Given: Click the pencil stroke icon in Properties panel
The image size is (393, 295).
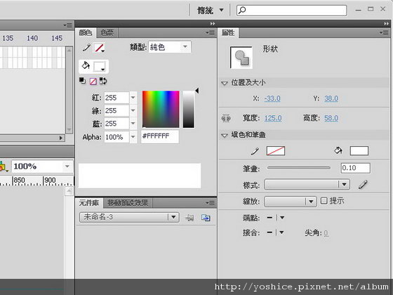Looking at the screenshot, I should [x=255, y=151].
